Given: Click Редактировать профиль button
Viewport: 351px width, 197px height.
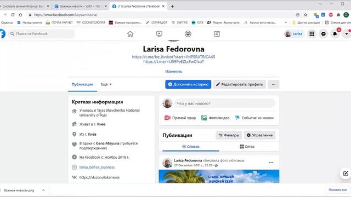Looking at the screenshot, I should [240, 84].
